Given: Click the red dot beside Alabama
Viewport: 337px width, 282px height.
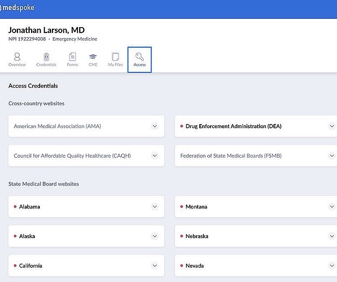Looking at the screenshot, I should [15, 207].
